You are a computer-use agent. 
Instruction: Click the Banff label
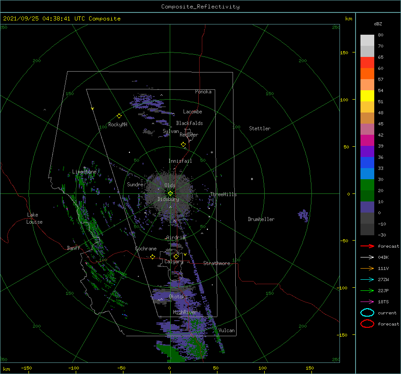pyautogui.click(x=74, y=248)
